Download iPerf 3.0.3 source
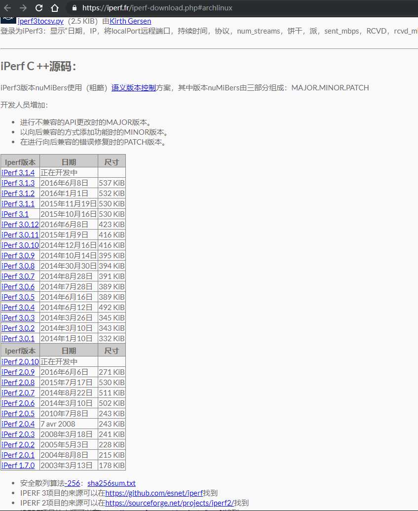418x511 pixels. (18, 318)
